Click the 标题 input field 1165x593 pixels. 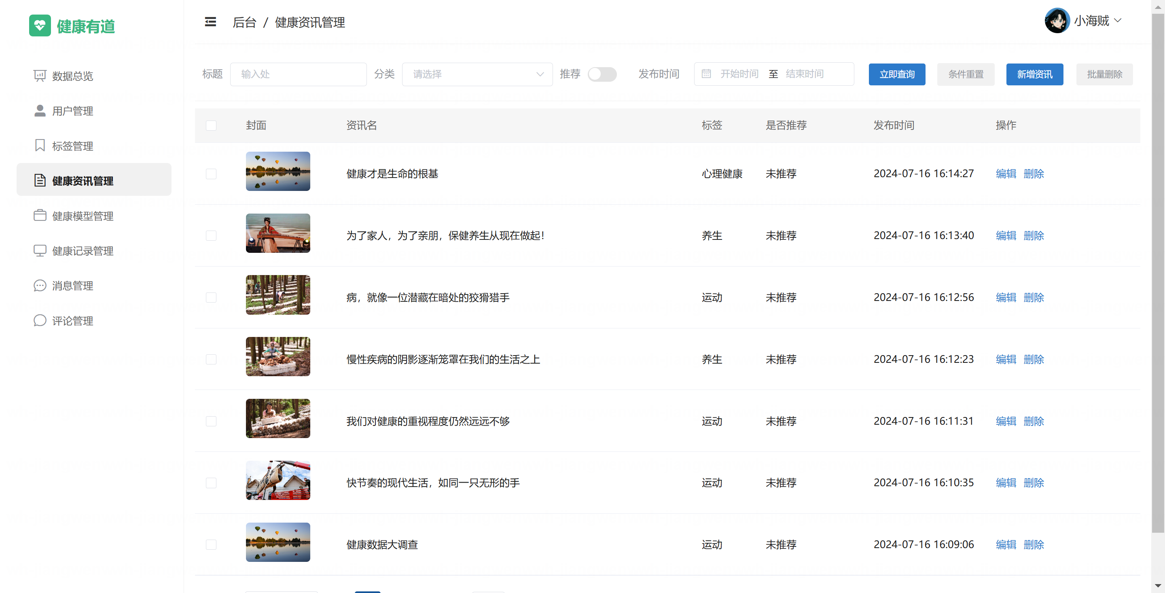[298, 74]
